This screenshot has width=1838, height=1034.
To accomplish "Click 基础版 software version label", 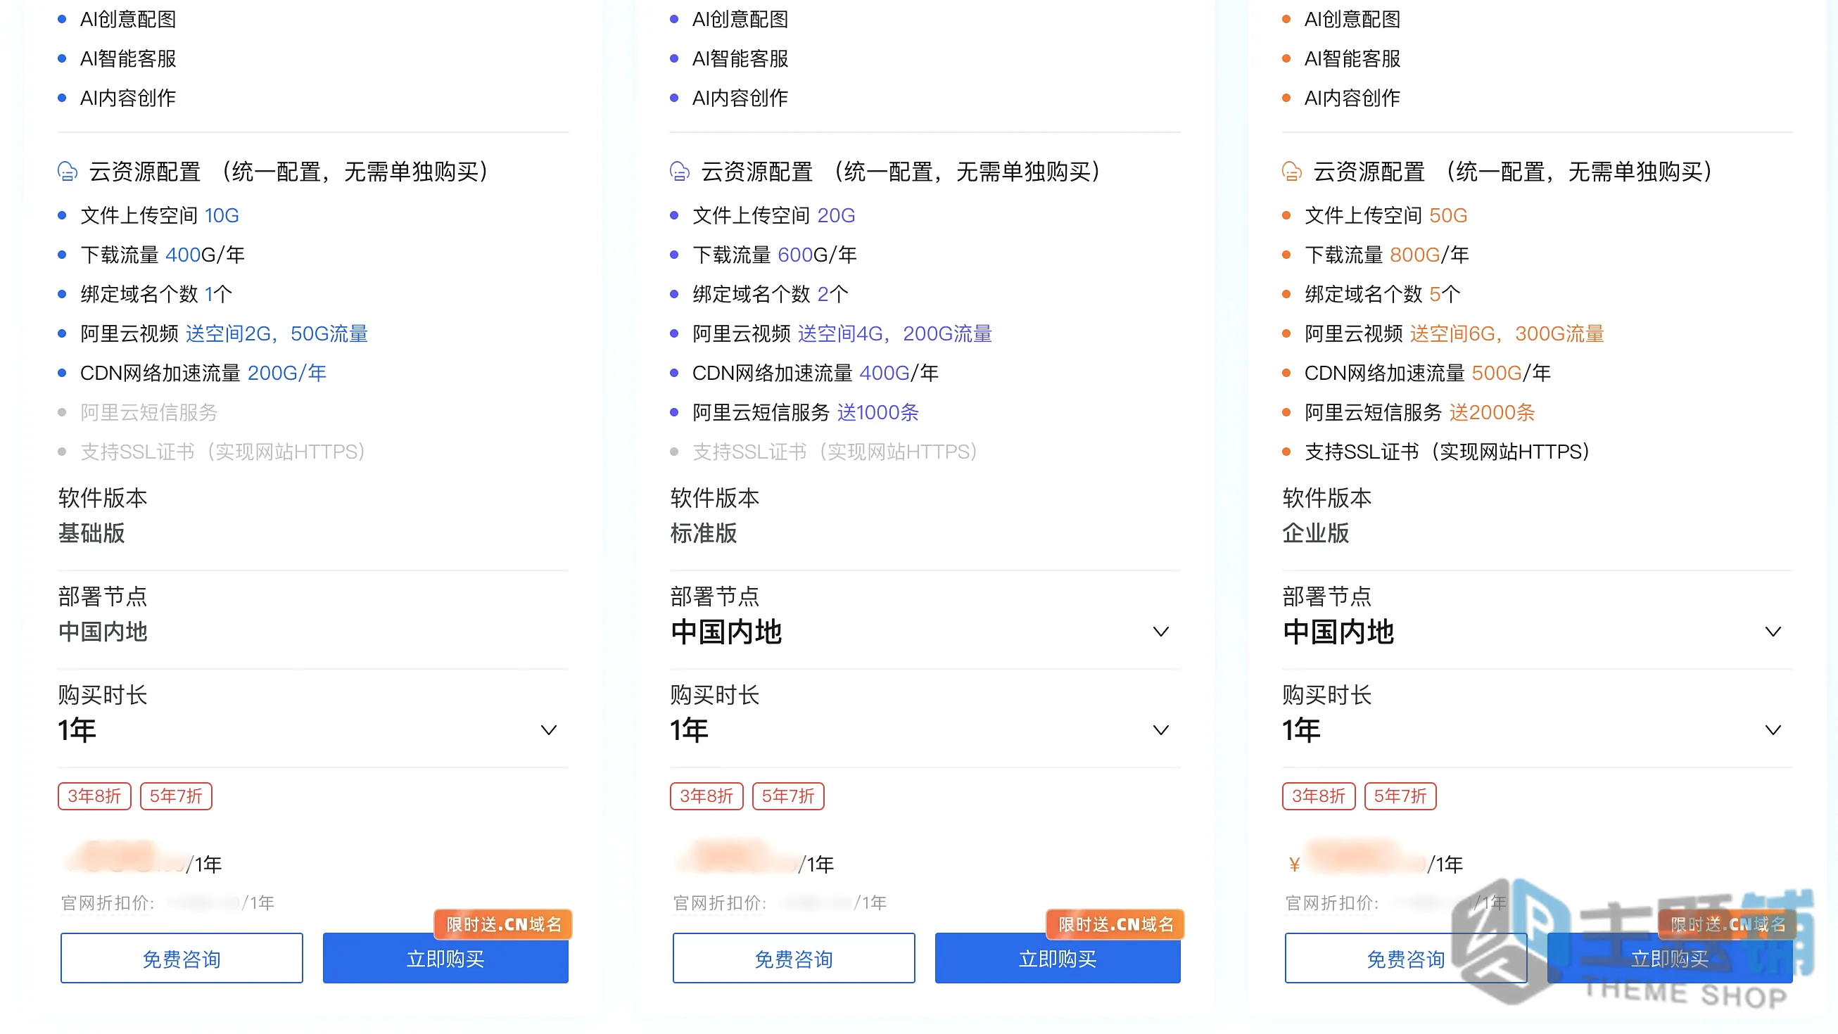I will pos(91,533).
